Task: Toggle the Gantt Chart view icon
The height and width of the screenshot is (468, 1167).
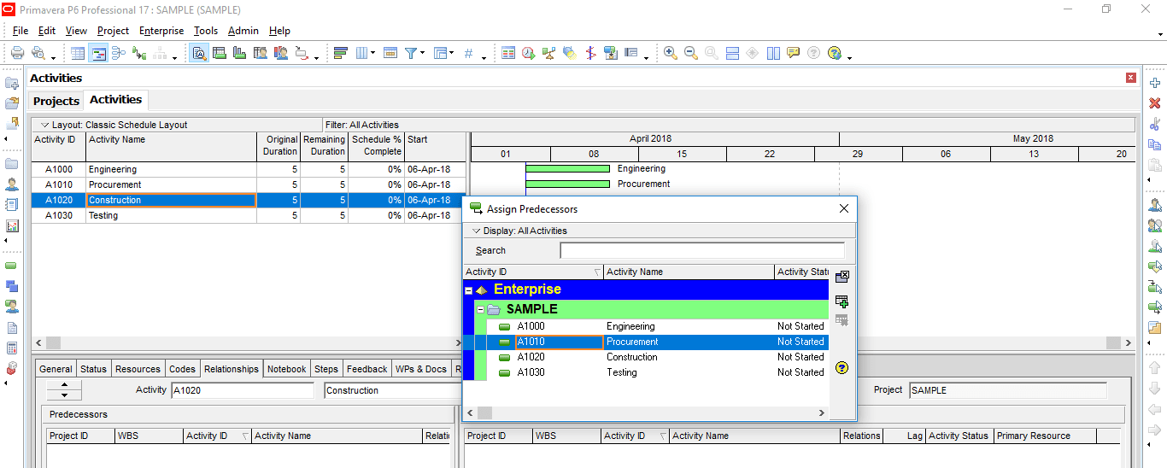Action: [x=98, y=53]
